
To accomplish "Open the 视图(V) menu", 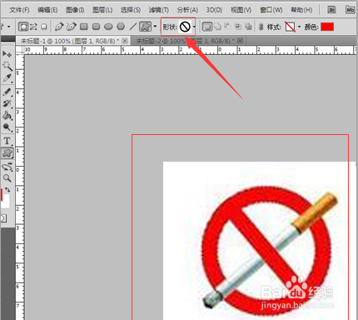I will (241, 10).
